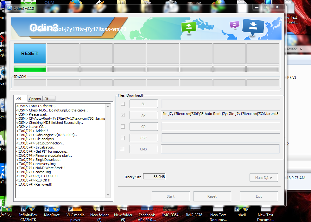
Task: Click the empty BL file path field
Action: click(x=220, y=104)
